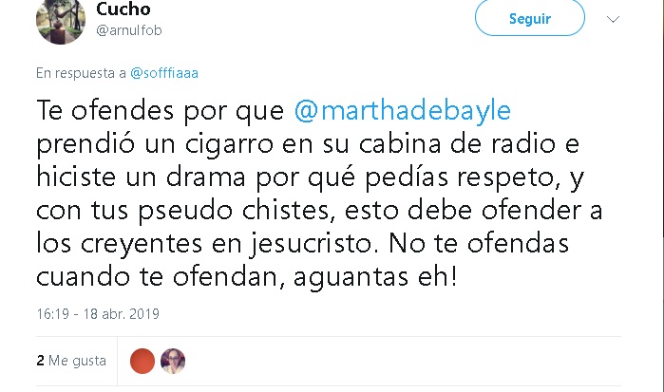
Task: Click the red circular liker avatar
Action: point(142,361)
